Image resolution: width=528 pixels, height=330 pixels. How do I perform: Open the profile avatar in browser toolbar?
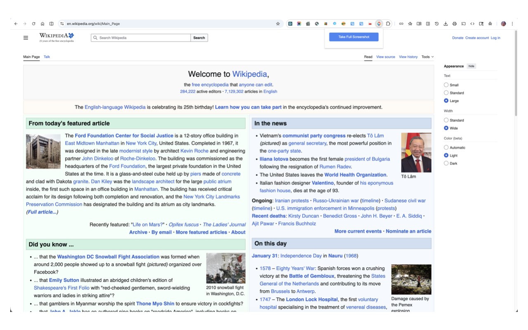point(503,24)
